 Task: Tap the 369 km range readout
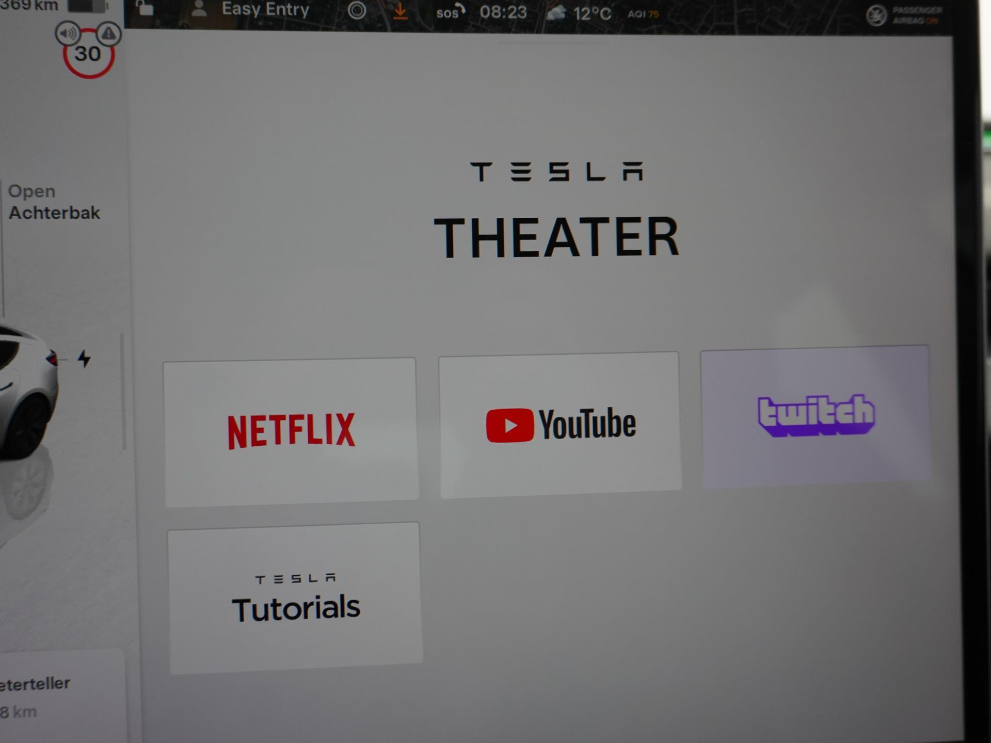pyautogui.click(x=29, y=5)
